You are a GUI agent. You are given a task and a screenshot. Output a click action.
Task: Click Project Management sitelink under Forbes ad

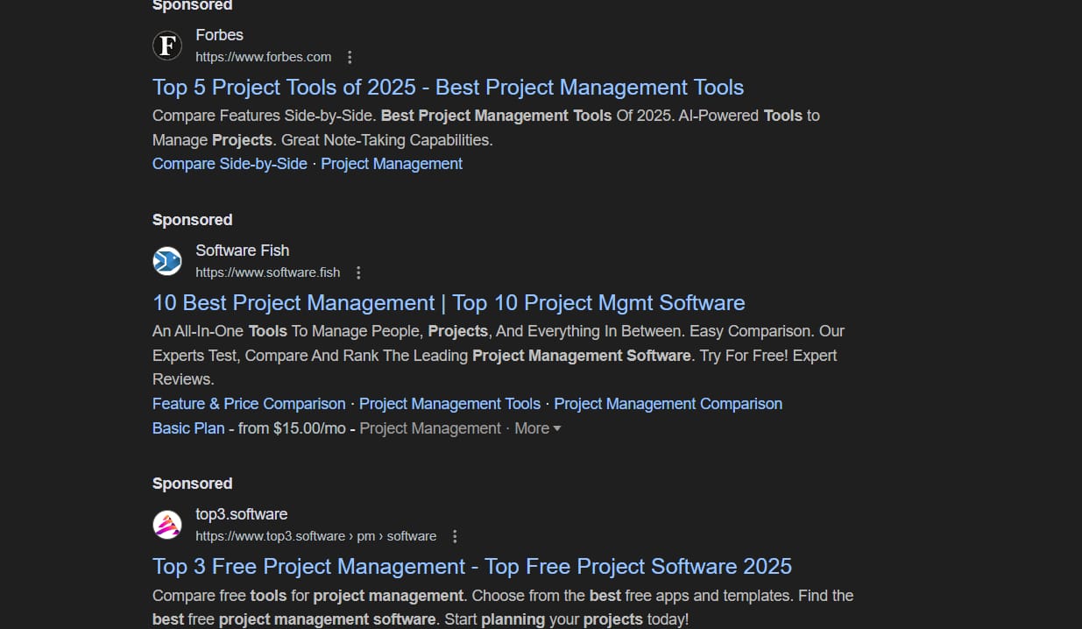click(x=392, y=164)
